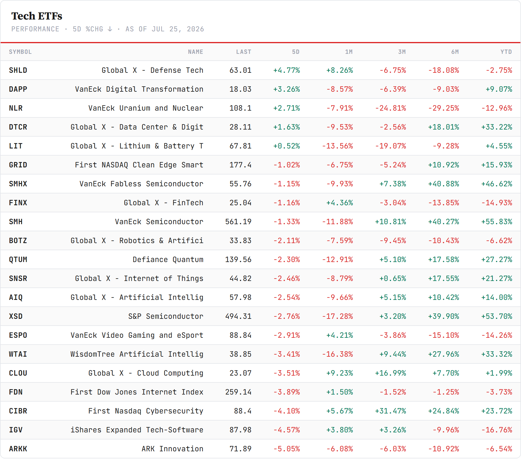Sort by the SYMBOL column header
The width and height of the screenshot is (521, 459).
(20, 52)
